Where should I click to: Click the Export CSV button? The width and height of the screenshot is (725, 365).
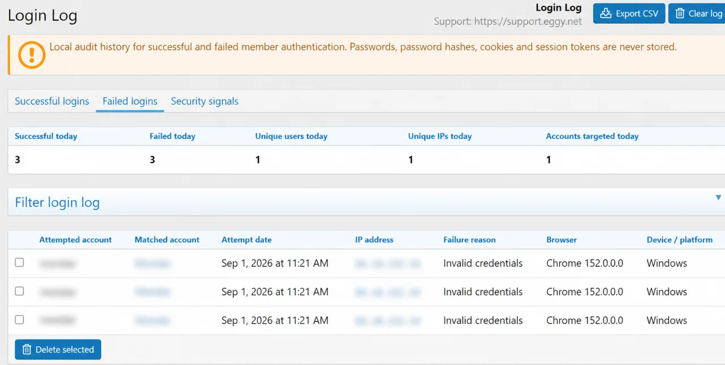coord(629,14)
